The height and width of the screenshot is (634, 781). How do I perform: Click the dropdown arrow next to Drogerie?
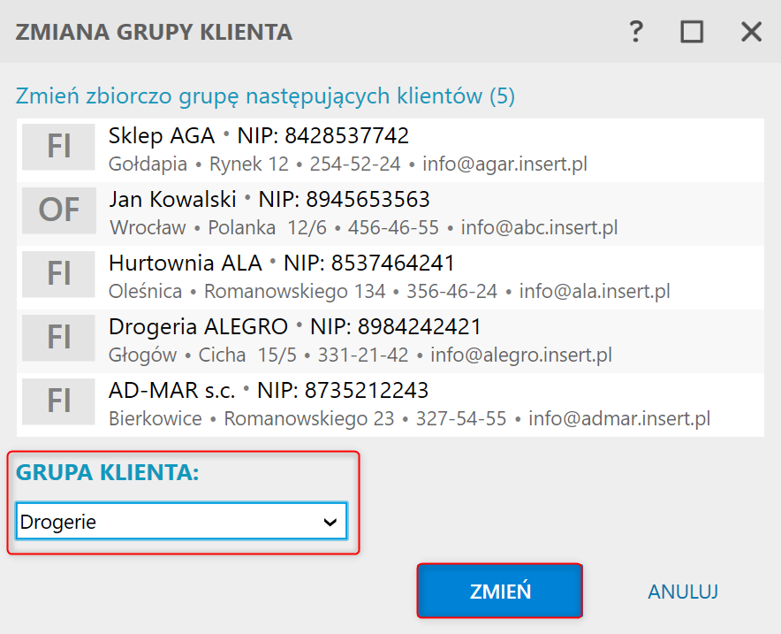pos(330,522)
